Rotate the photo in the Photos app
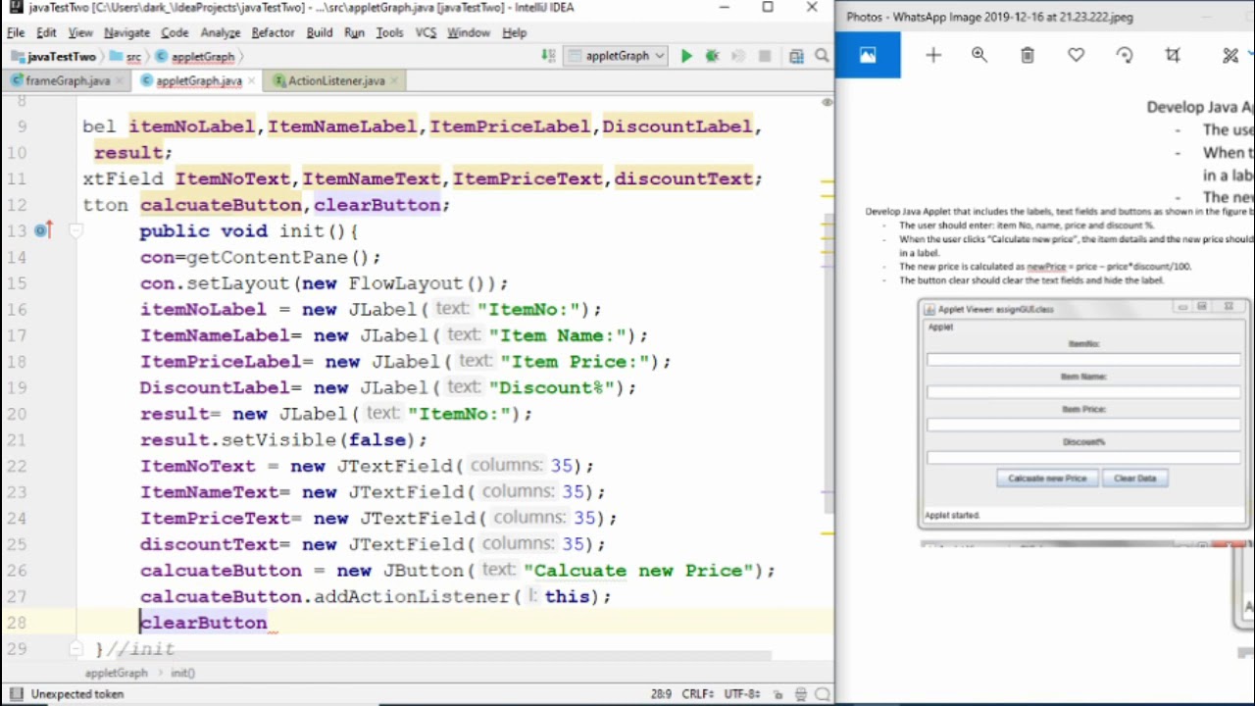This screenshot has height=706, width=1255. 1125,56
